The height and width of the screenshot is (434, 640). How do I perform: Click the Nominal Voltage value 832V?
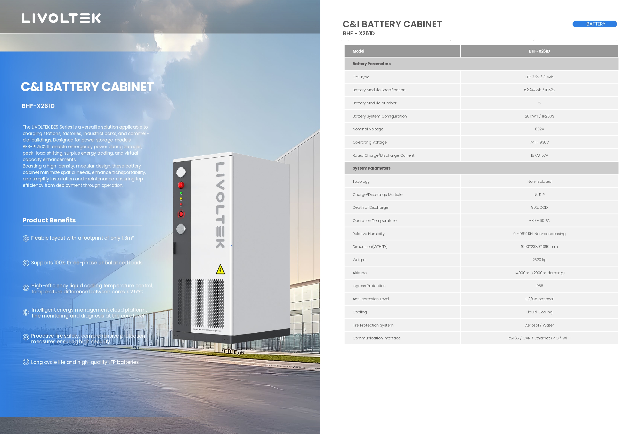(x=539, y=129)
